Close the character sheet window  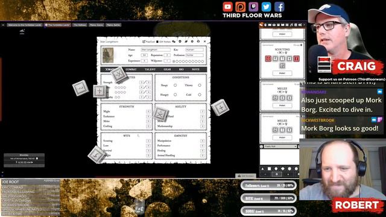coord(205,42)
